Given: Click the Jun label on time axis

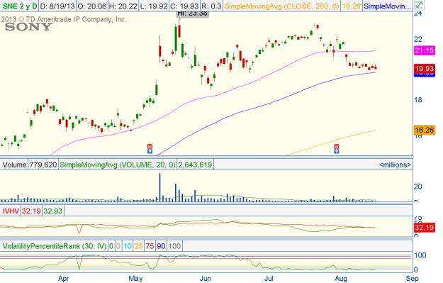Looking at the screenshot, I should pyautogui.click(x=206, y=279).
